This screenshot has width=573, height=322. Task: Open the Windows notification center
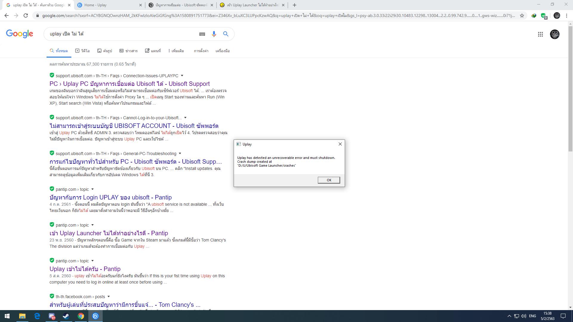[563, 316]
